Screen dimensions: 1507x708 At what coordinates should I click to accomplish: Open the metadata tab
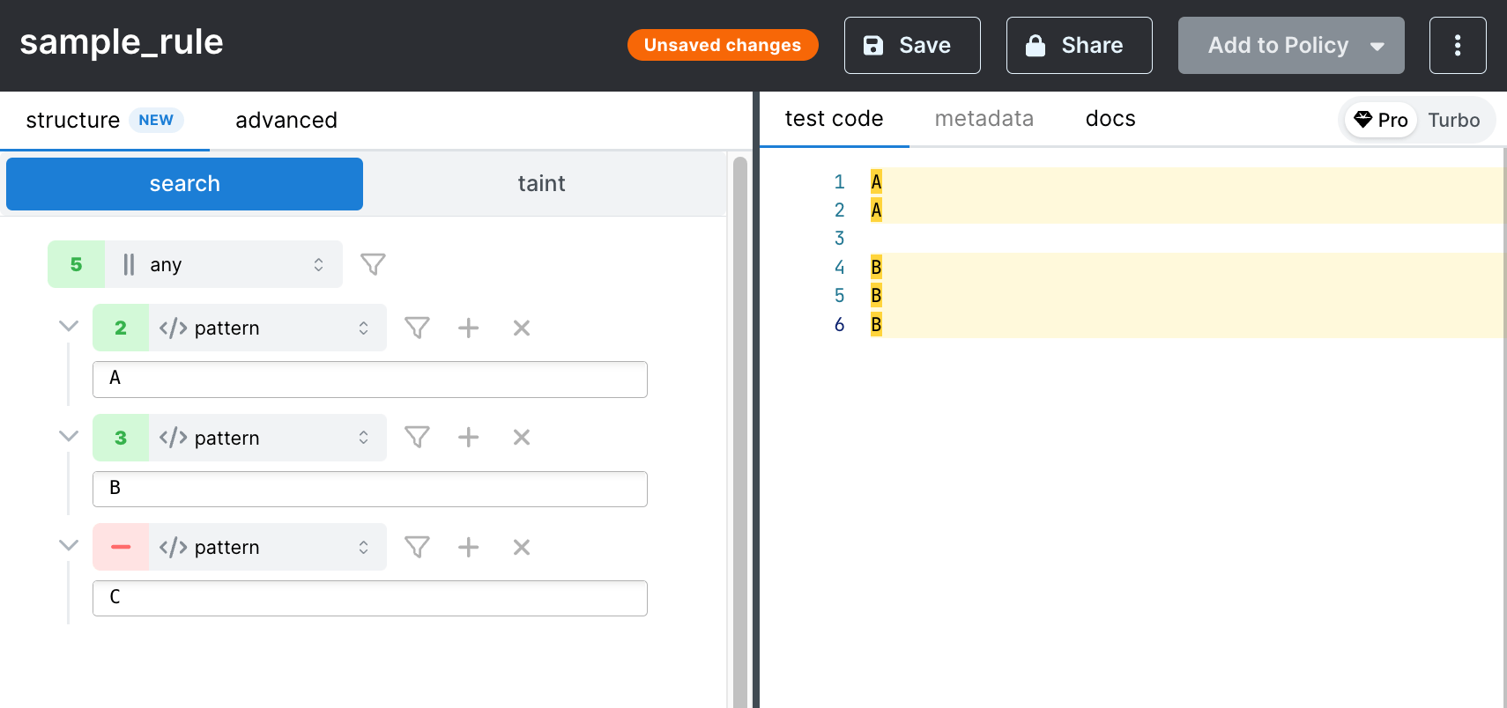pyautogui.click(x=984, y=119)
